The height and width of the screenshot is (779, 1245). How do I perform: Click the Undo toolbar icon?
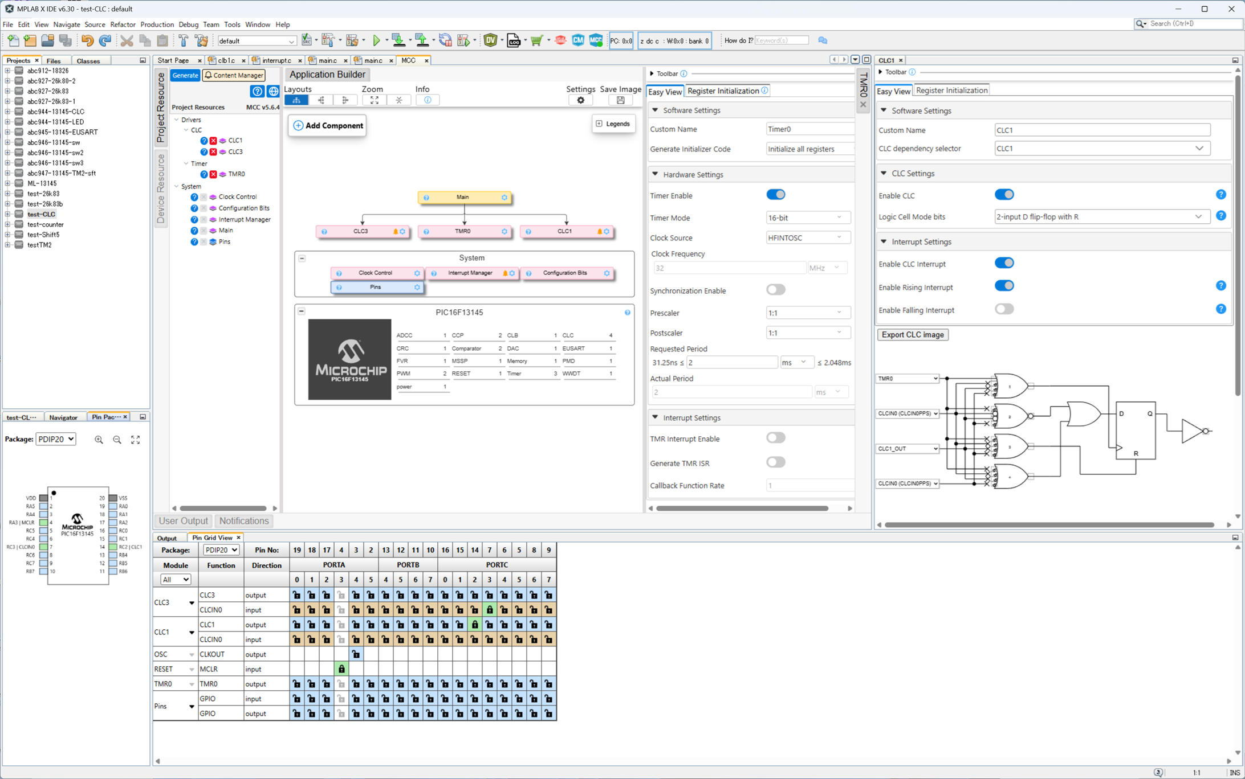tap(87, 40)
